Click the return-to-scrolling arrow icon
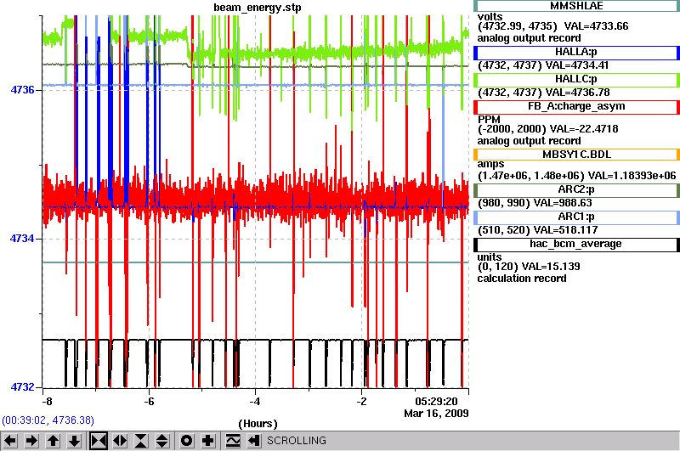Screen dimensions: 680x451 (253, 441)
